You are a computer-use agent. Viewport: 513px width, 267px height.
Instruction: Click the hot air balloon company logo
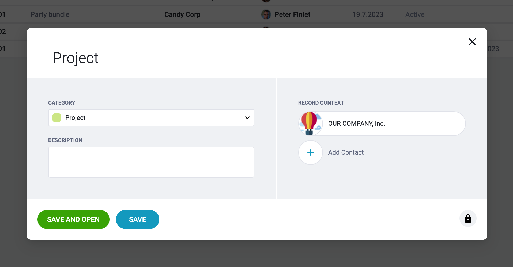click(311, 124)
